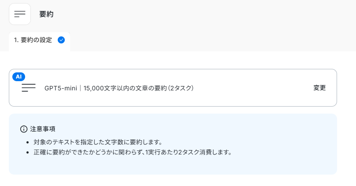Click the bullet dot before 対象のテキスト

pyautogui.click(x=28, y=143)
